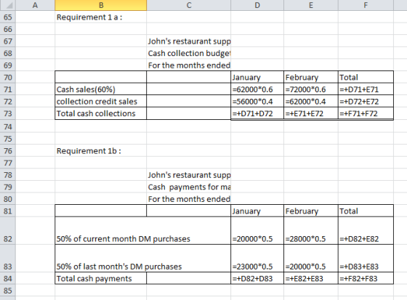This screenshot has height=300, width=407.
Task: Select column D header
Action: click(257, 5)
